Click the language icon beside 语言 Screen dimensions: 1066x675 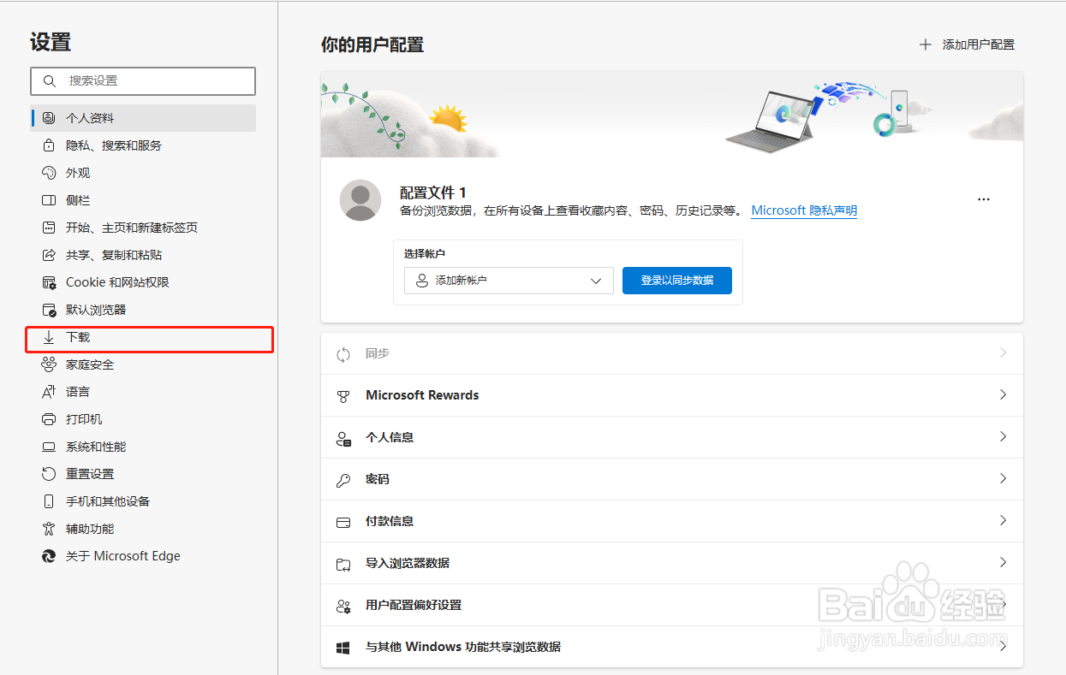point(49,392)
